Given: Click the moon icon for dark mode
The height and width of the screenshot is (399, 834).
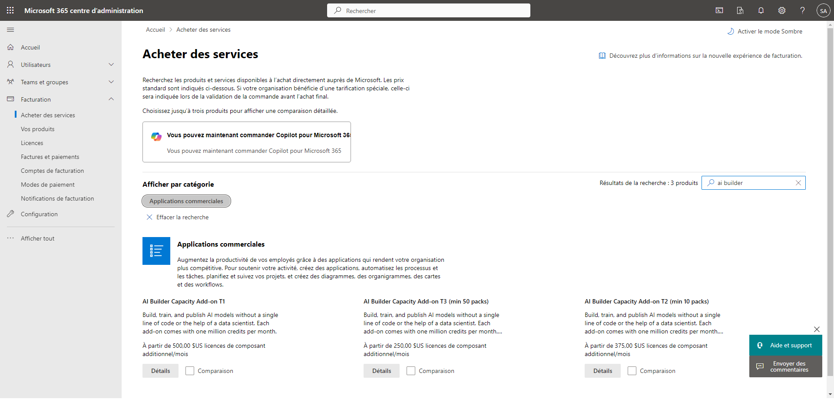Looking at the screenshot, I should coord(731,31).
